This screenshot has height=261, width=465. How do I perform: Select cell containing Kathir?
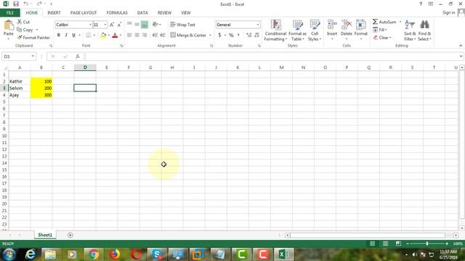coord(20,81)
